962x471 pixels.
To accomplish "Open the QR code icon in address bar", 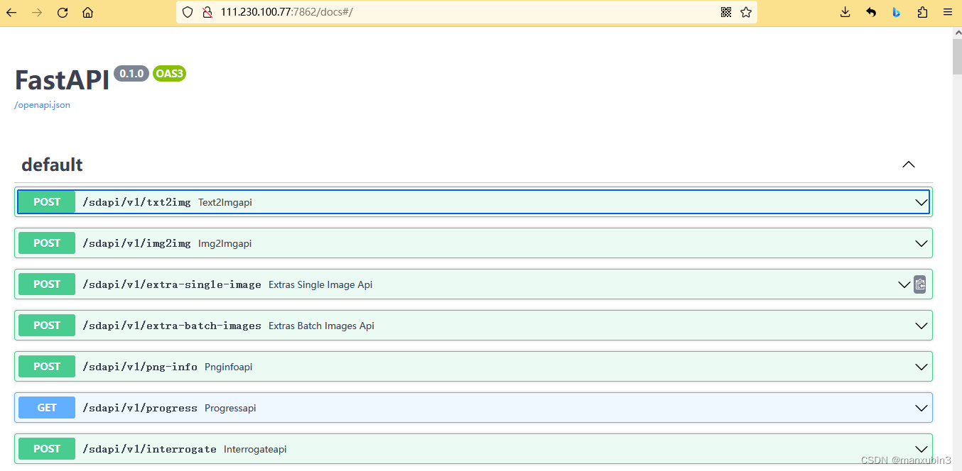I will pos(726,12).
